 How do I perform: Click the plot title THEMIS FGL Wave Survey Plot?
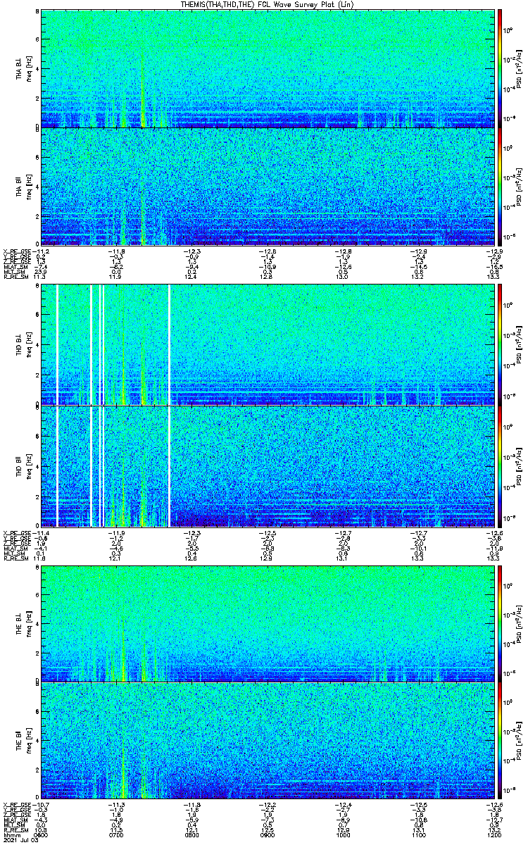267,4
